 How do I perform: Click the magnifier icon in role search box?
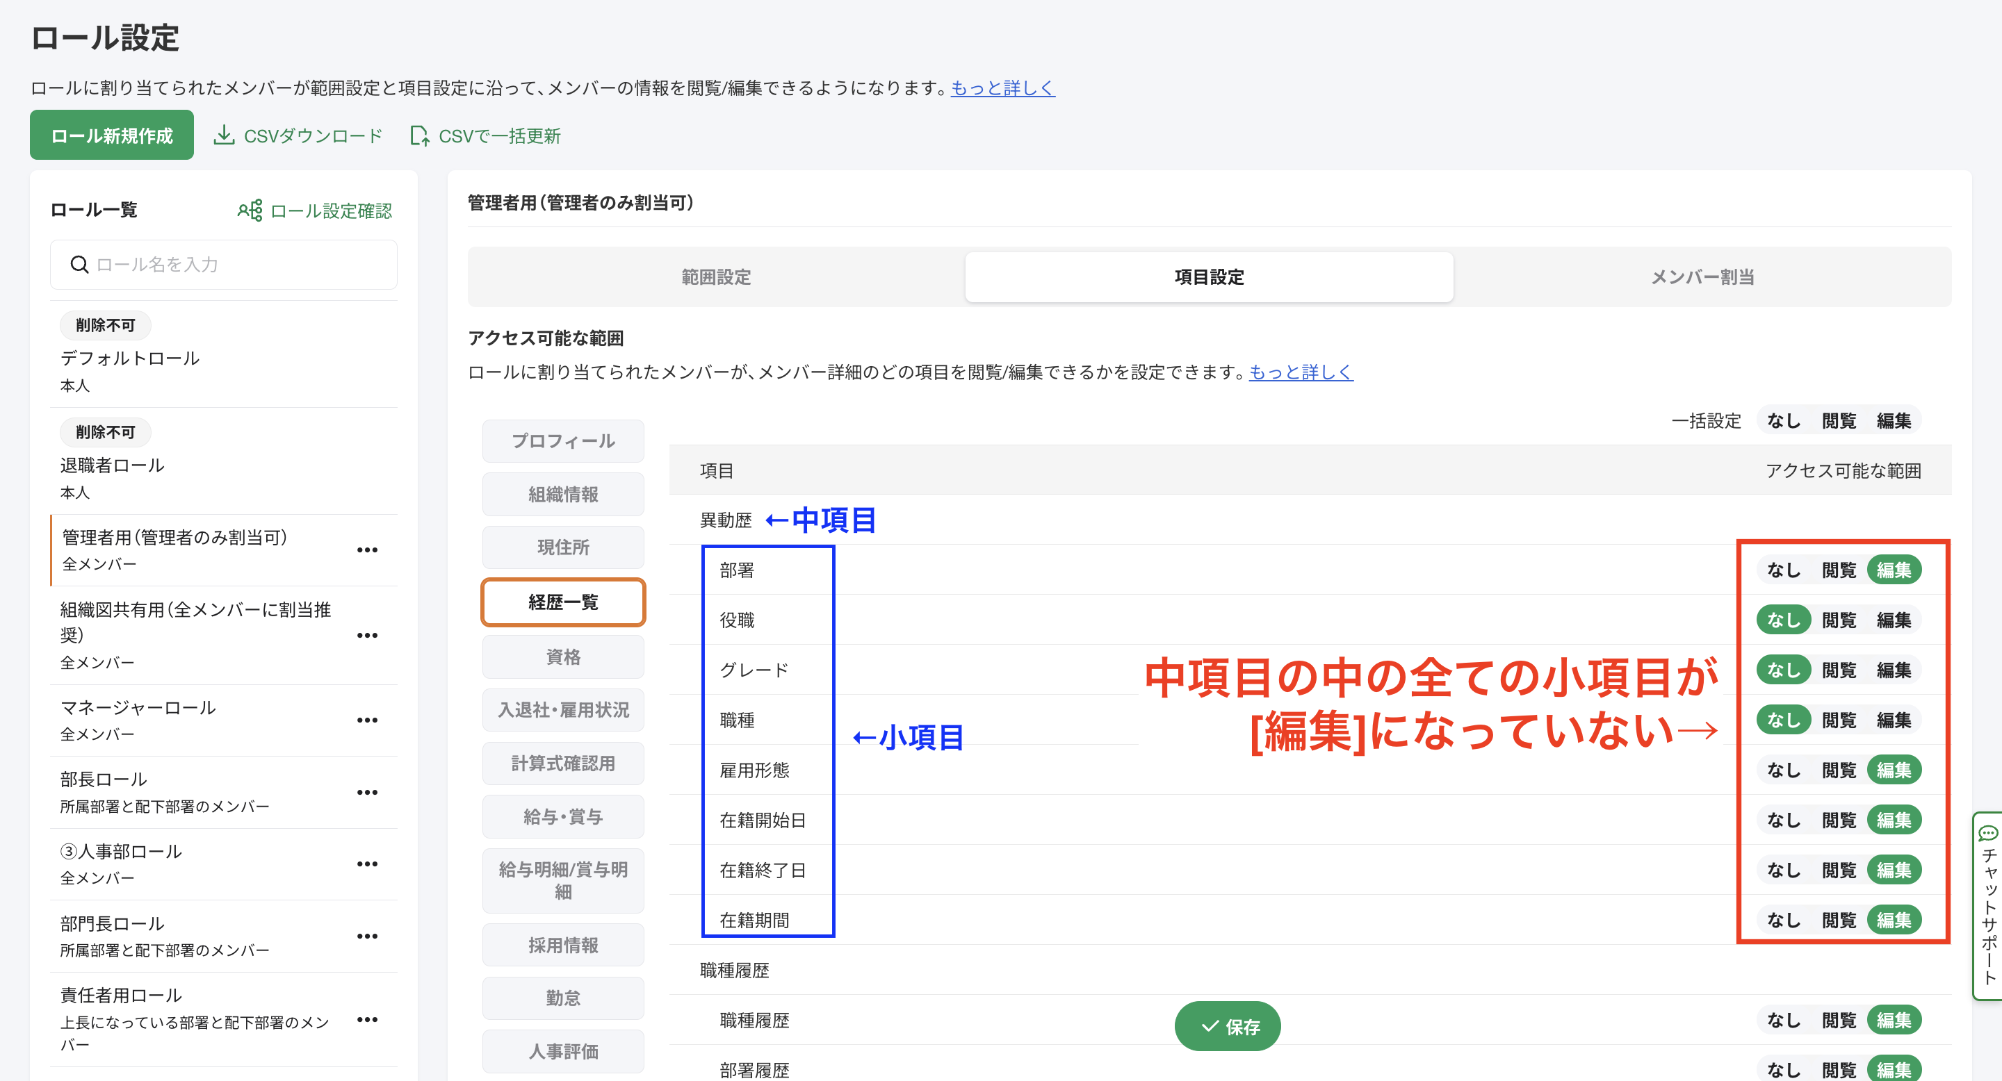pos(79,264)
